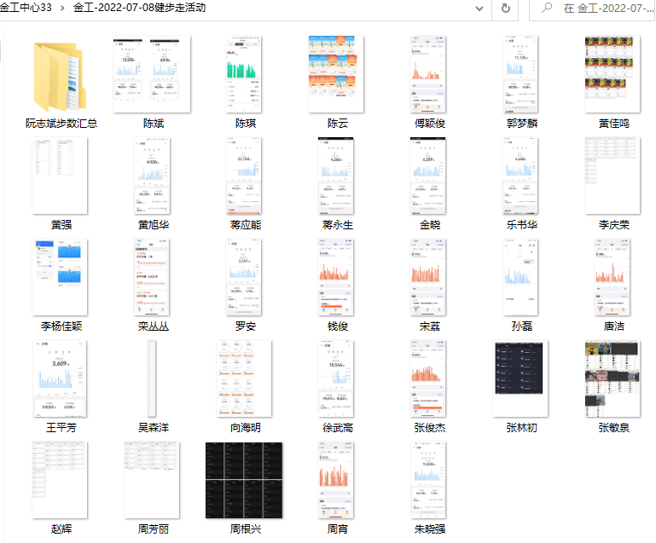The height and width of the screenshot is (543, 656).
Task: Select the 黄佳鸣 image file
Action: [613, 75]
